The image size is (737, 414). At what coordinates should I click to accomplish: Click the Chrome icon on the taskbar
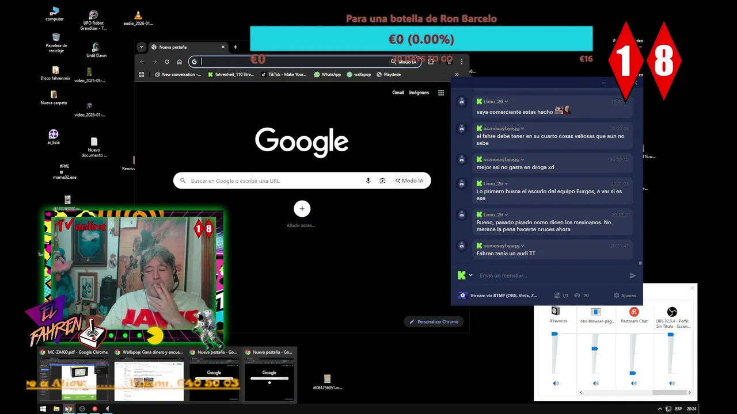coord(69,409)
